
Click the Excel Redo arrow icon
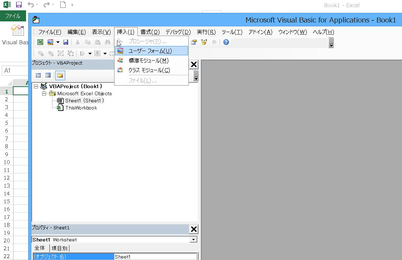tap(46, 5)
